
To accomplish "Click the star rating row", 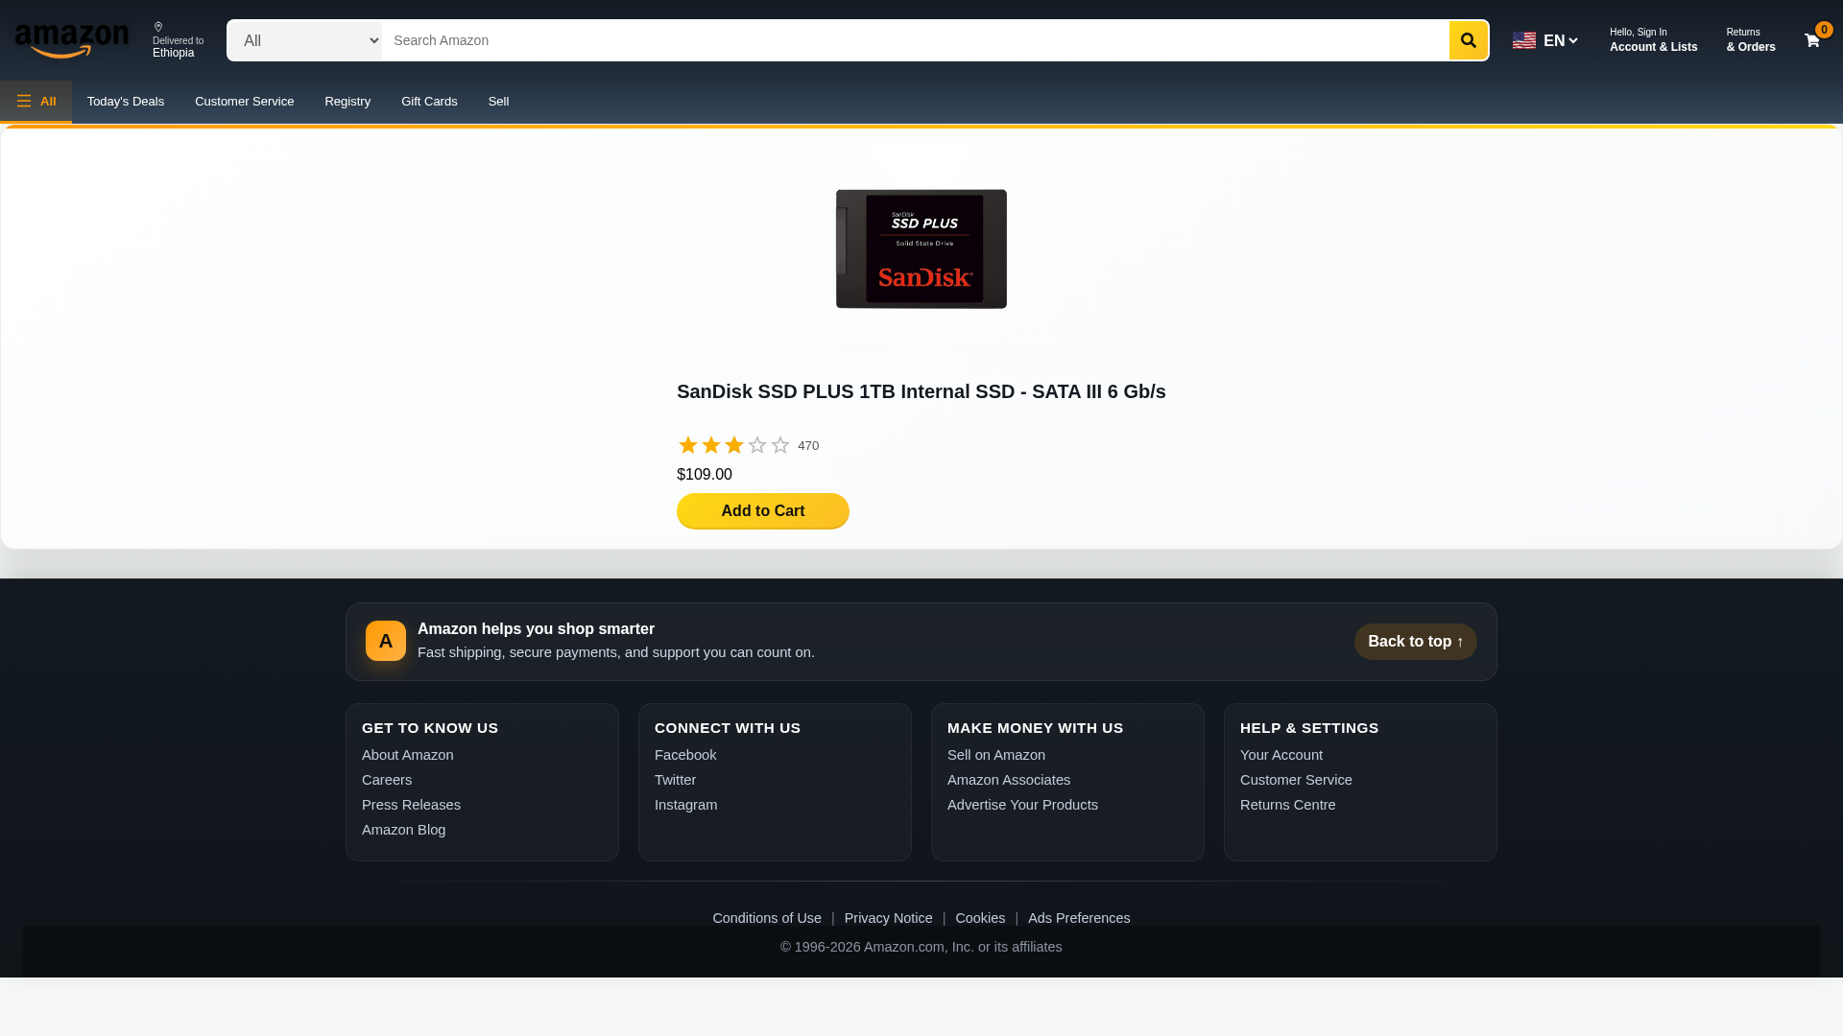I will pyautogui.click(x=733, y=445).
